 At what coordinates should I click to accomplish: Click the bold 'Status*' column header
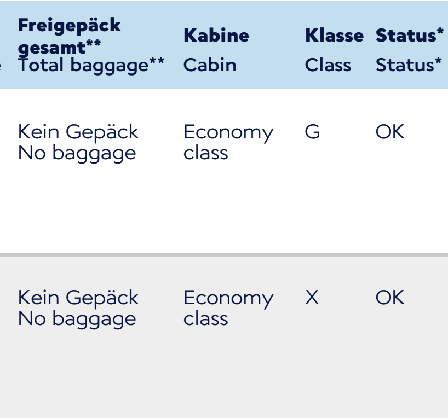409,36
